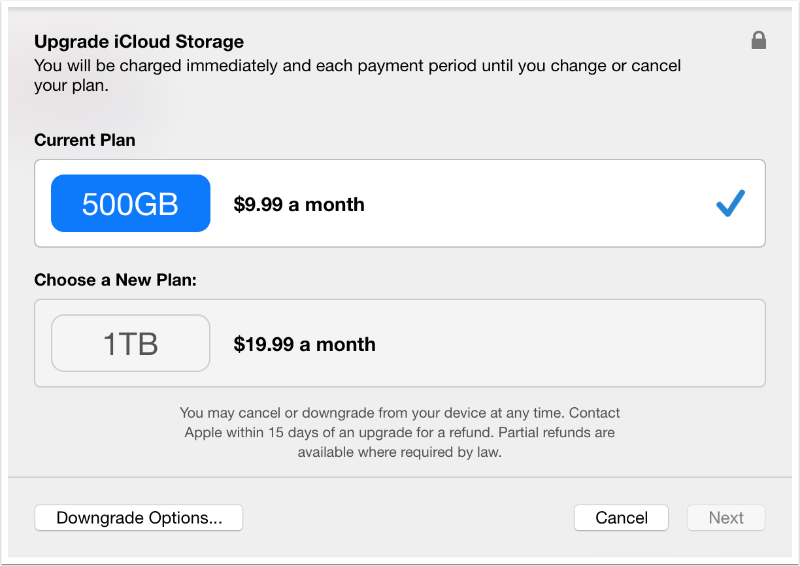Select the blue 500GB plan badge
The image size is (800, 566).
pyautogui.click(x=131, y=204)
